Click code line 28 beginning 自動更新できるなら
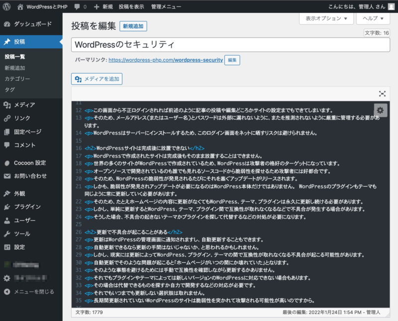Viewport: 398px width, 321px height. pos(172,247)
